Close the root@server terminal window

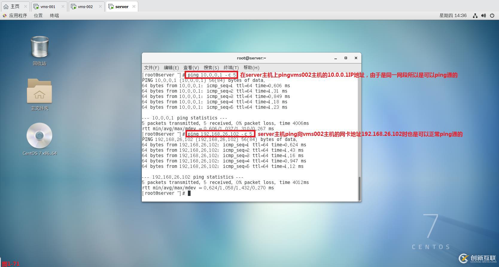coord(356,58)
